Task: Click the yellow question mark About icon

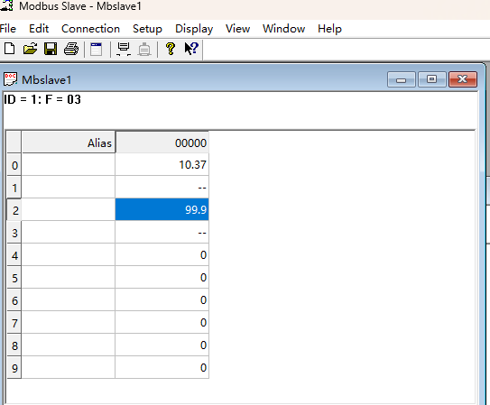Action: coord(171,49)
